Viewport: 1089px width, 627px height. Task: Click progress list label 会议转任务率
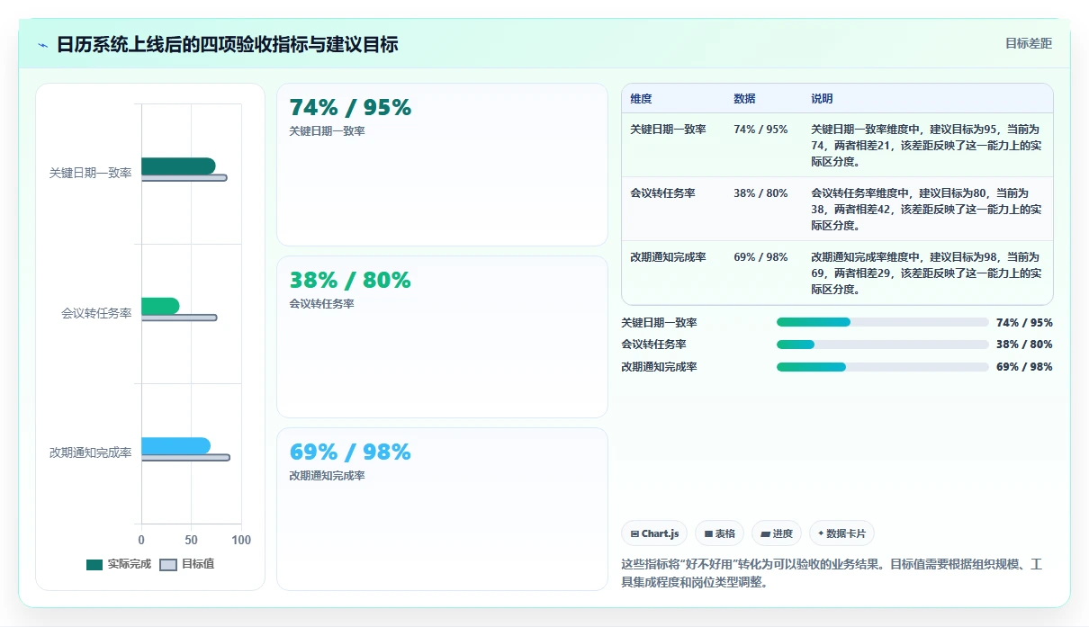point(653,345)
